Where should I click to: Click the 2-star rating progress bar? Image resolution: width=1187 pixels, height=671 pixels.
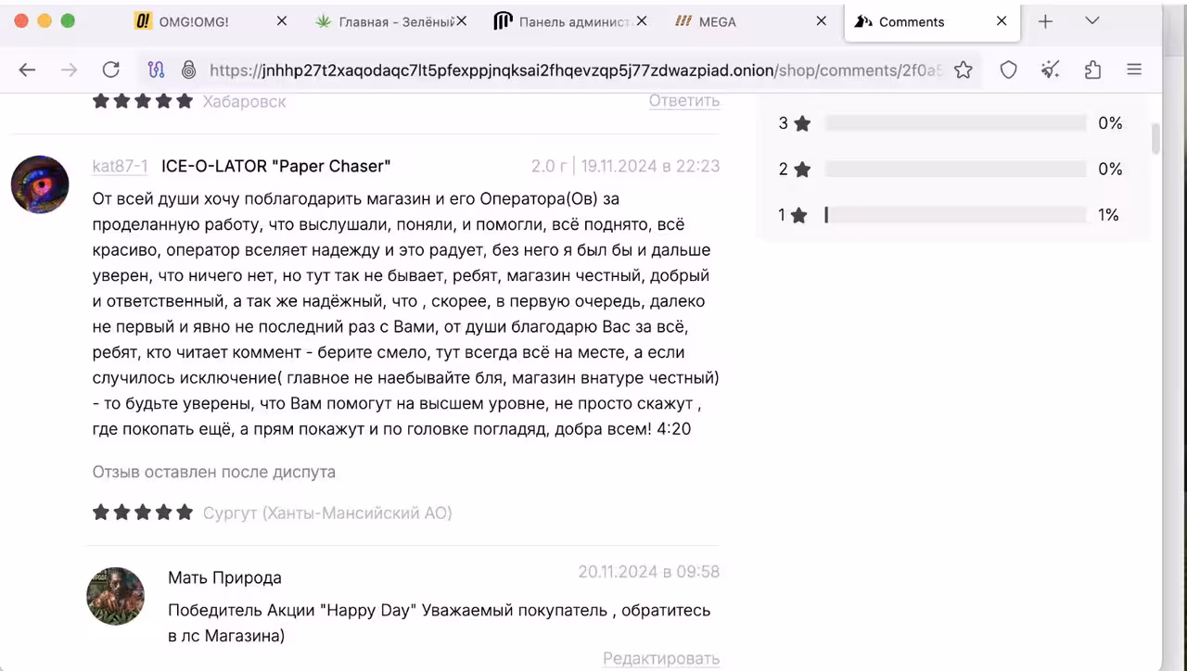tap(955, 169)
